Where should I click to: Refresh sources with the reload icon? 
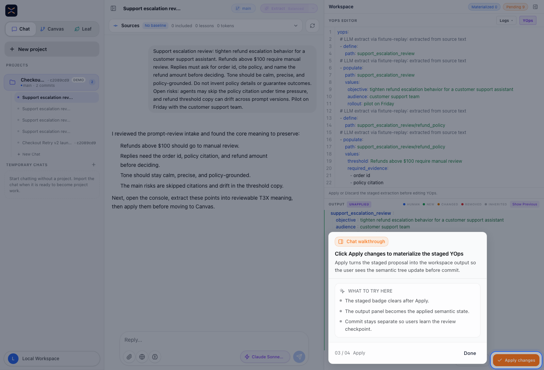coord(312,26)
